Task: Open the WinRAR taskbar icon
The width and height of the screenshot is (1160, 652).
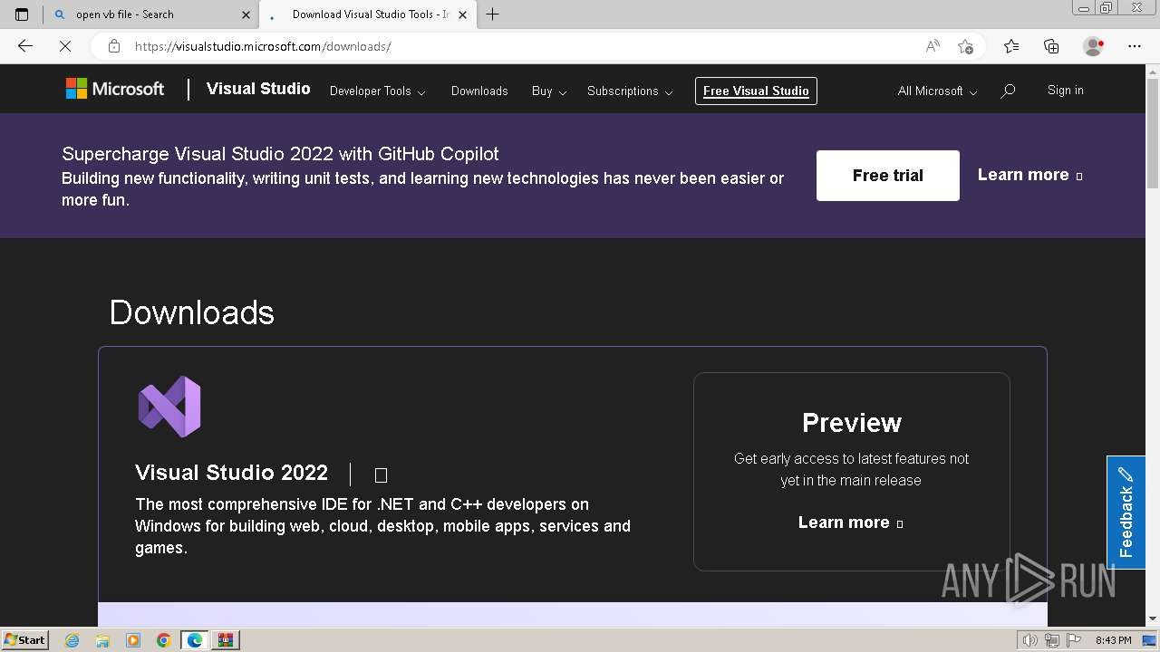Action: click(226, 640)
